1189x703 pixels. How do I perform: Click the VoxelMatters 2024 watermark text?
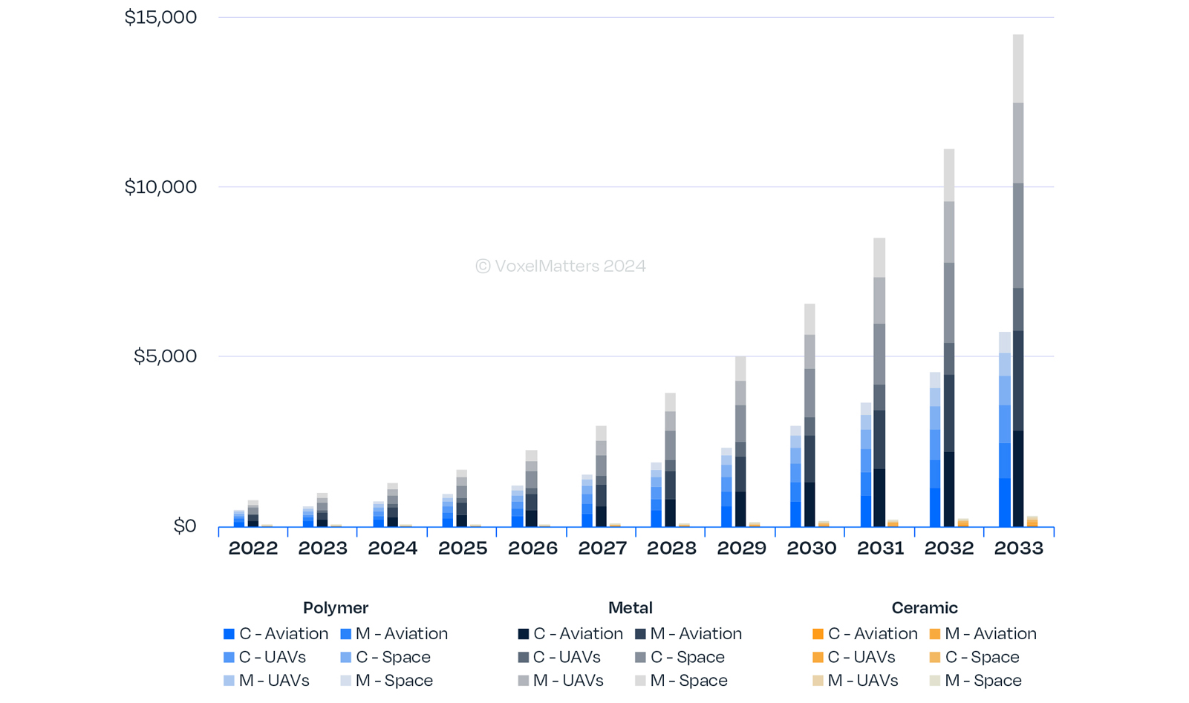[561, 267]
